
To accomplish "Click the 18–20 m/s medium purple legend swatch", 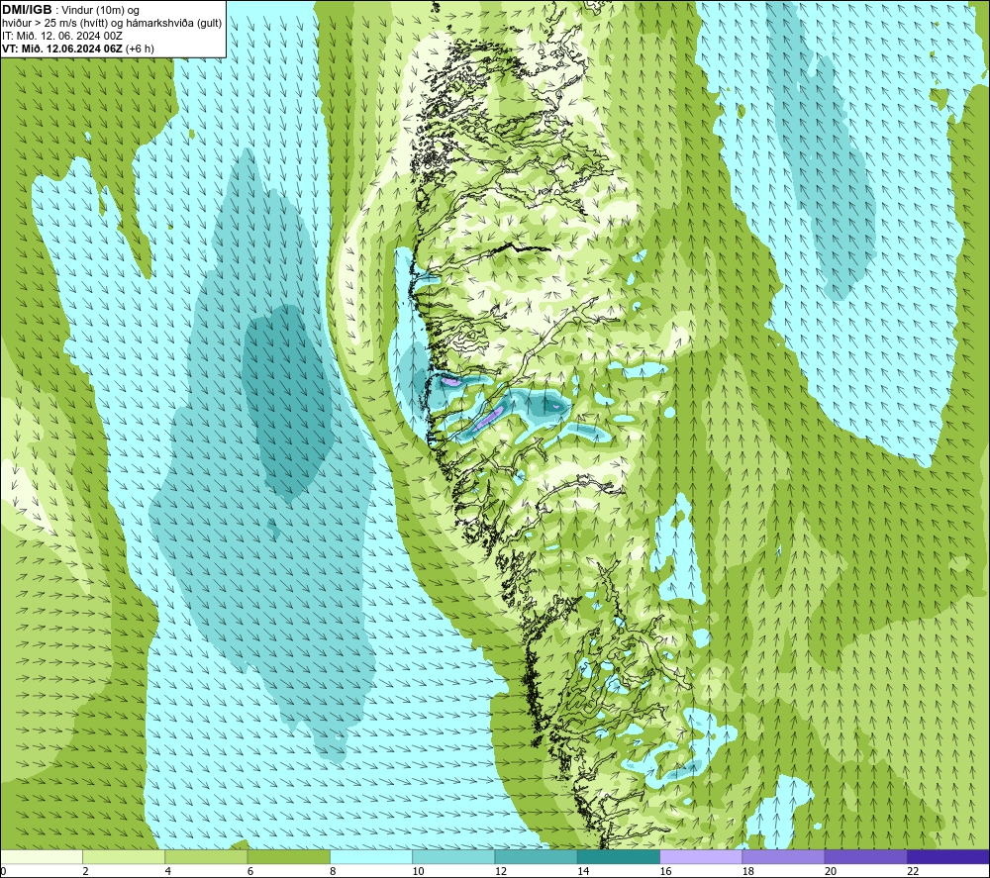I will [x=783, y=857].
